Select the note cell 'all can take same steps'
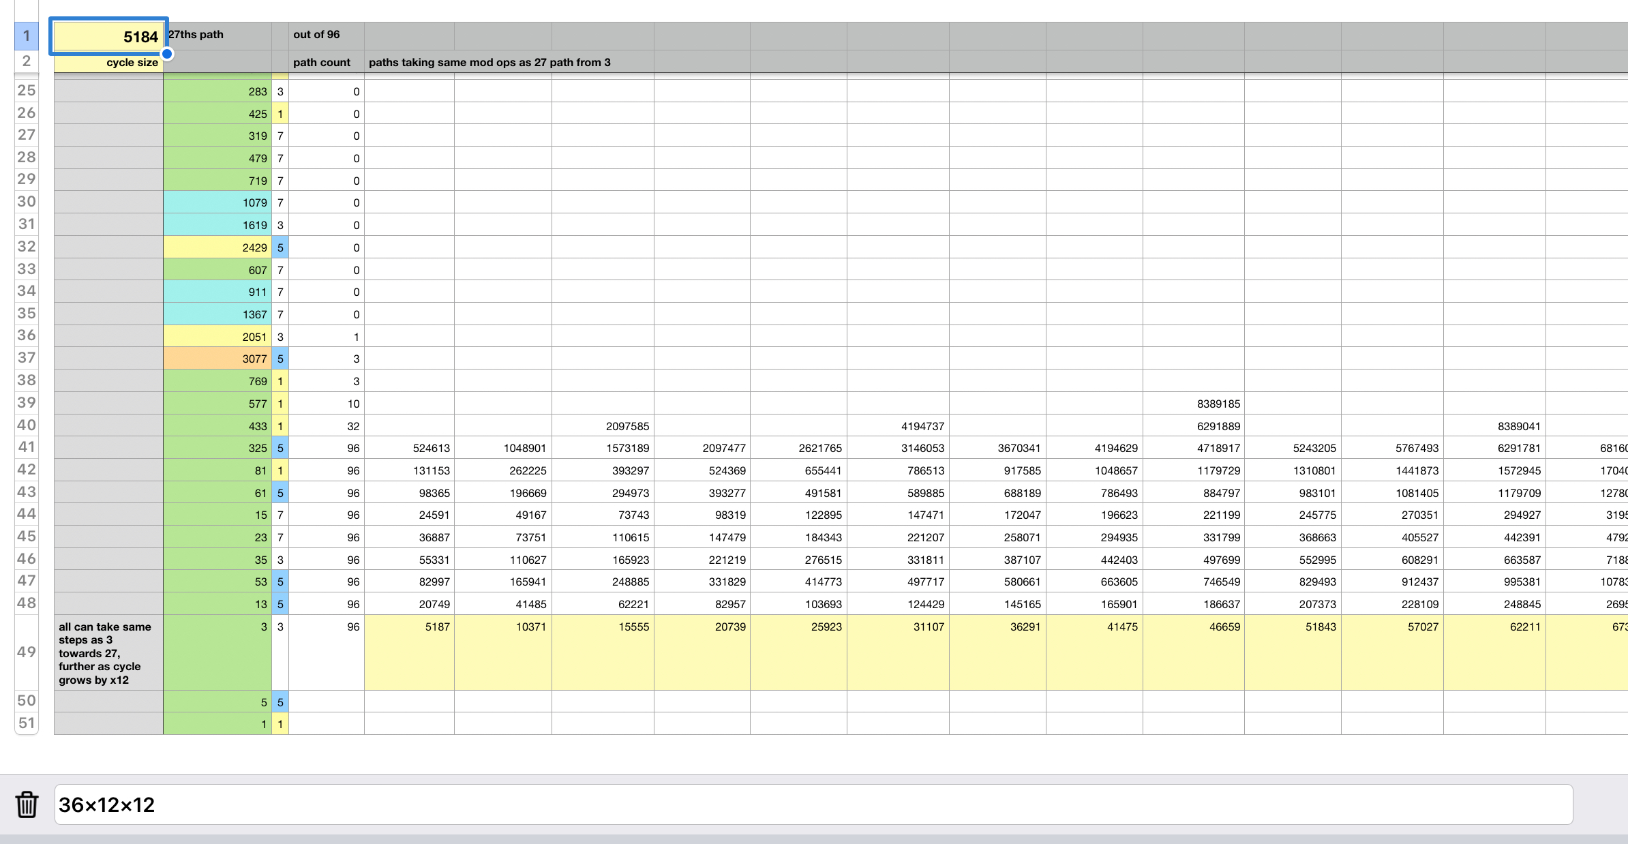Image resolution: width=1628 pixels, height=844 pixels. tap(108, 652)
